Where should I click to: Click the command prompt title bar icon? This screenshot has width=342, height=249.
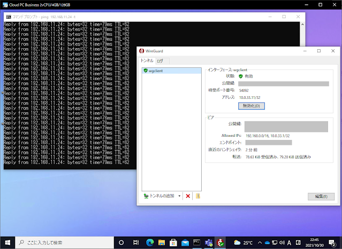click(x=9, y=17)
